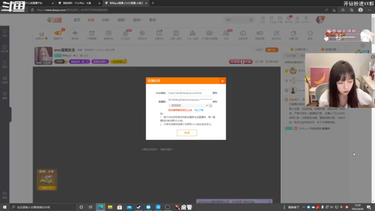Click the 分享 share button under streamer info
375x211 pixels.
click(x=260, y=62)
